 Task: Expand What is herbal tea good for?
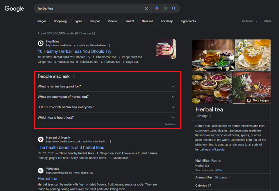[x=107, y=86]
